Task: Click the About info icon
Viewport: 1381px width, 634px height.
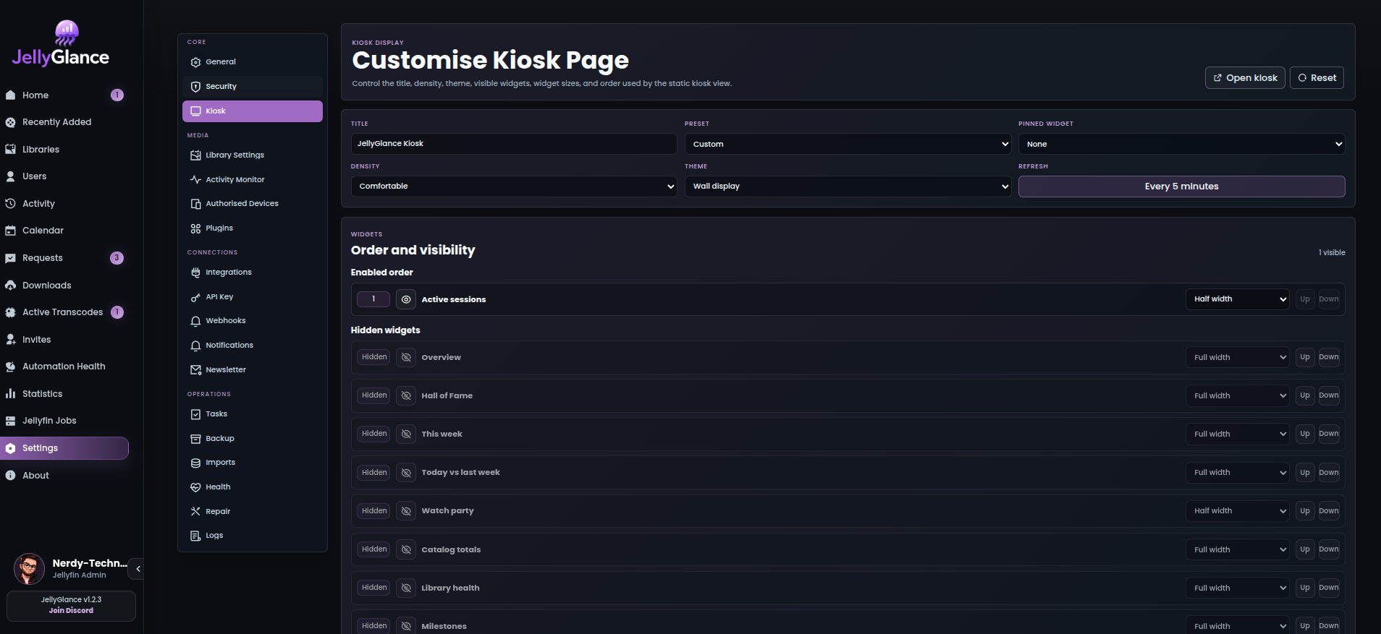Action: tap(11, 476)
